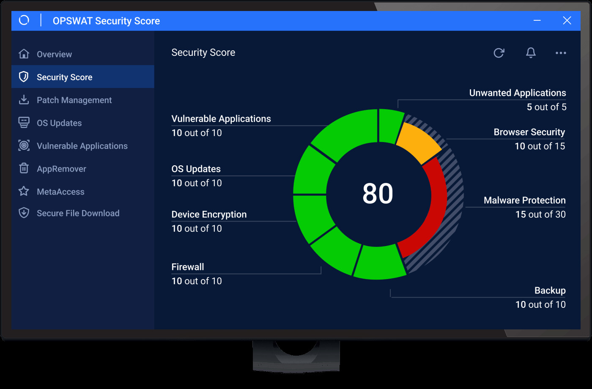Click the Browser Security score label
The height and width of the screenshot is (389, 592).
point(529,132)
